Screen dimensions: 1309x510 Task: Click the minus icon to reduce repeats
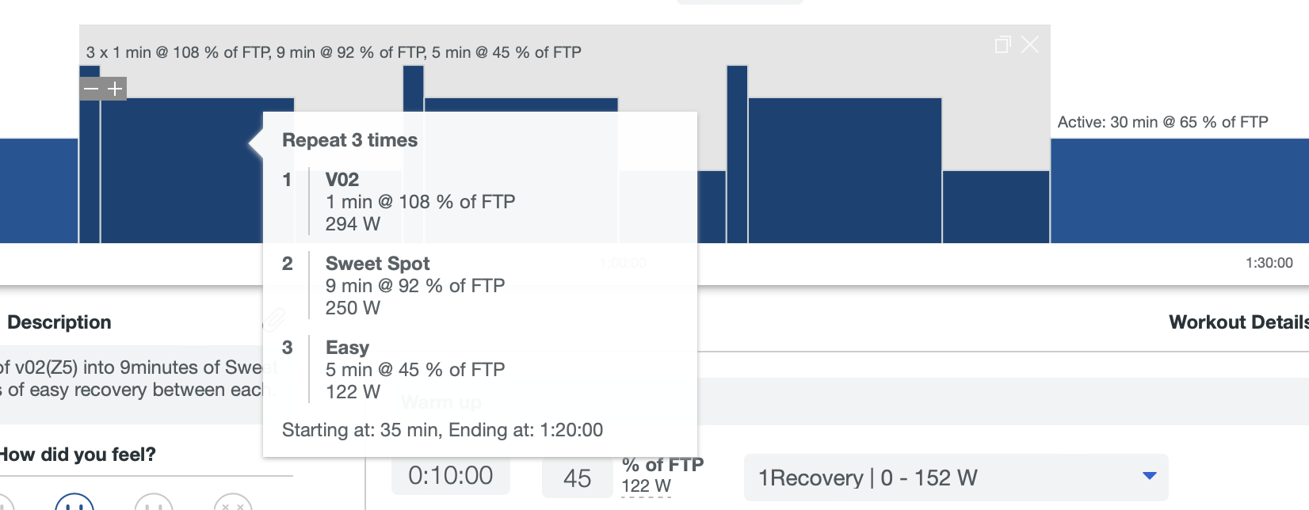pyautogui.click(x=91, y=89)
